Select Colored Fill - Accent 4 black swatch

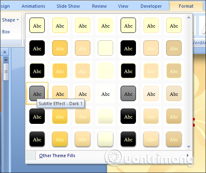[x=128, y=48]
